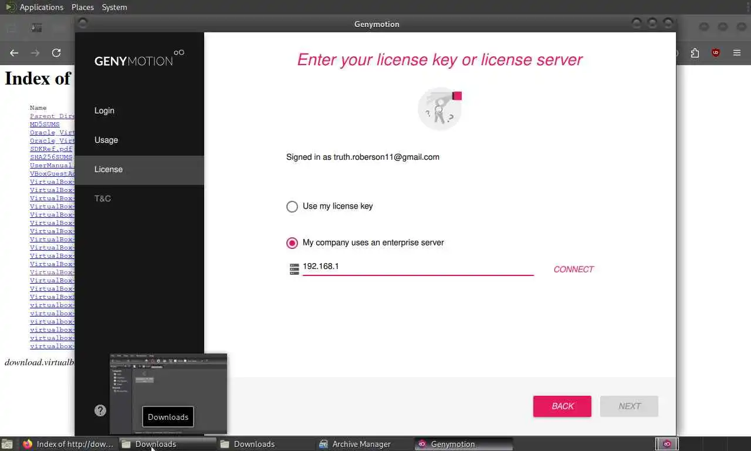751x451 pixels.
Task: Click the Genymotion tray icon at bottom right
Action: click(667, 444)
